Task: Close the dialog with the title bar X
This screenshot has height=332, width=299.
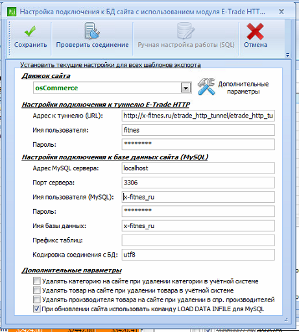Action: [281, 12]
